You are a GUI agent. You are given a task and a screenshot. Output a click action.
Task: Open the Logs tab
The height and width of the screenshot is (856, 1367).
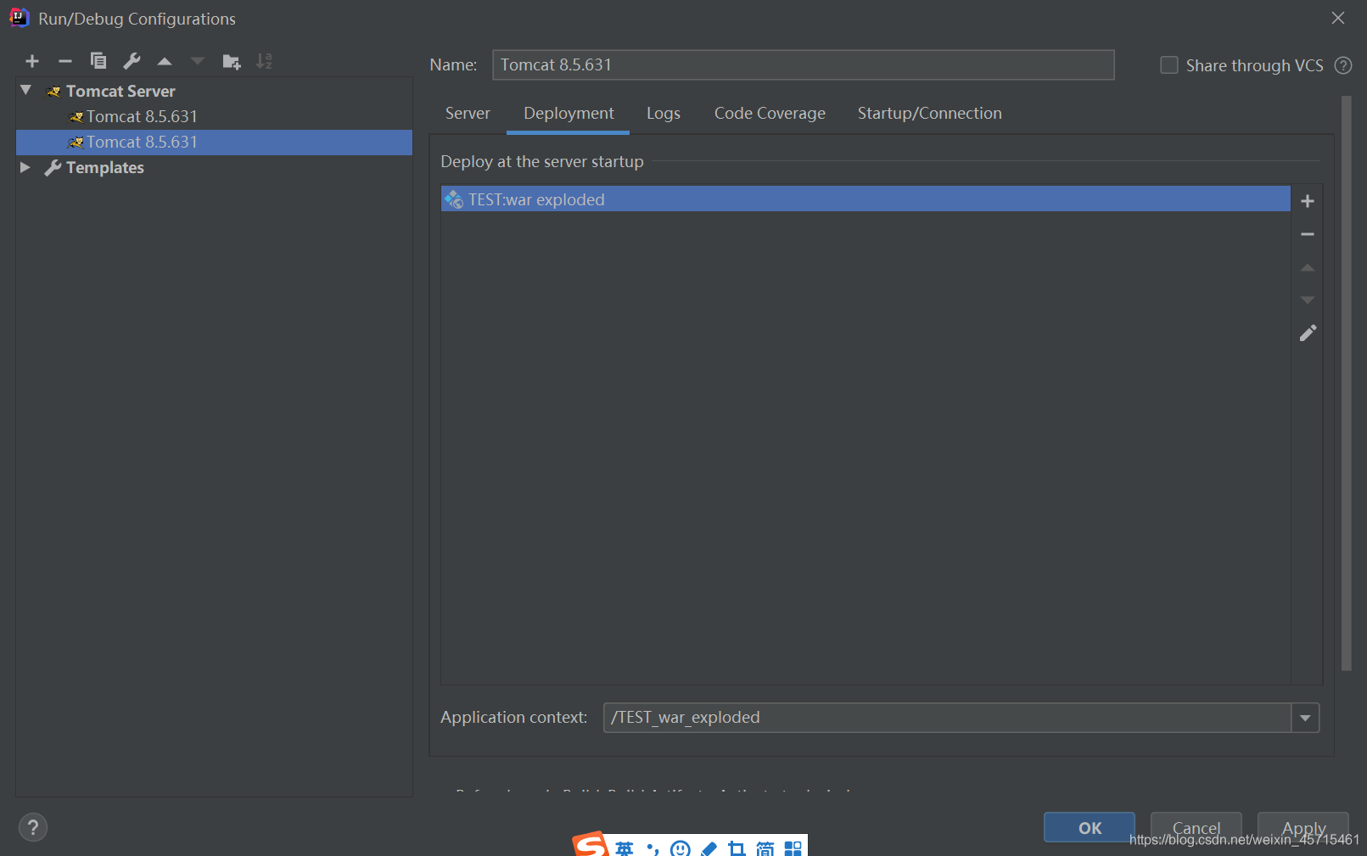point(664,114)
